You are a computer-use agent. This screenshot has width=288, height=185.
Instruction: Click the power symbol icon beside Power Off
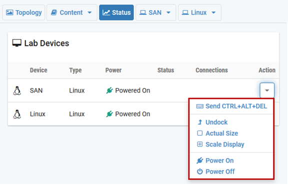pyautogui.click(x=200, y=171)
